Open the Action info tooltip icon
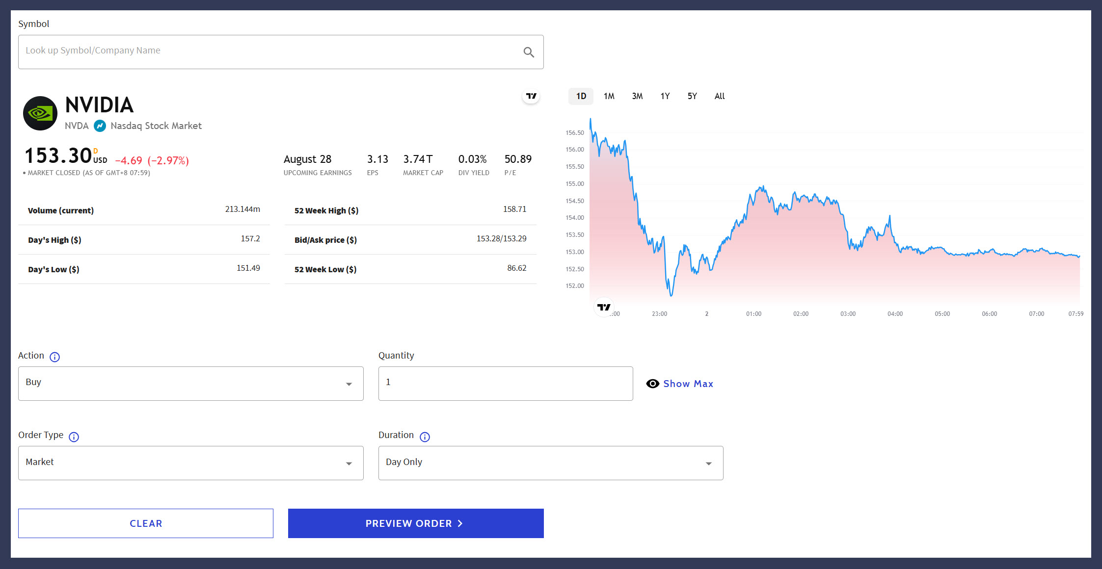 (x=54, y=357)
